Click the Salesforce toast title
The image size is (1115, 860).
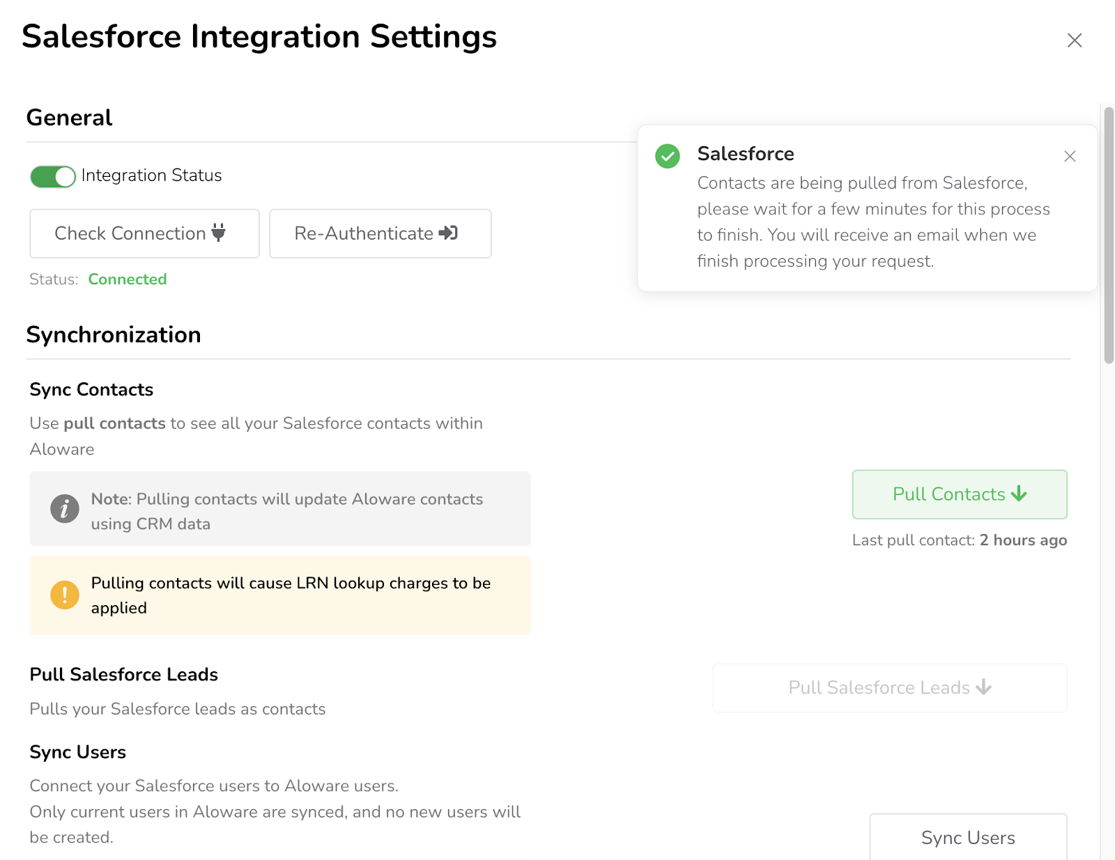pos(746,154)
